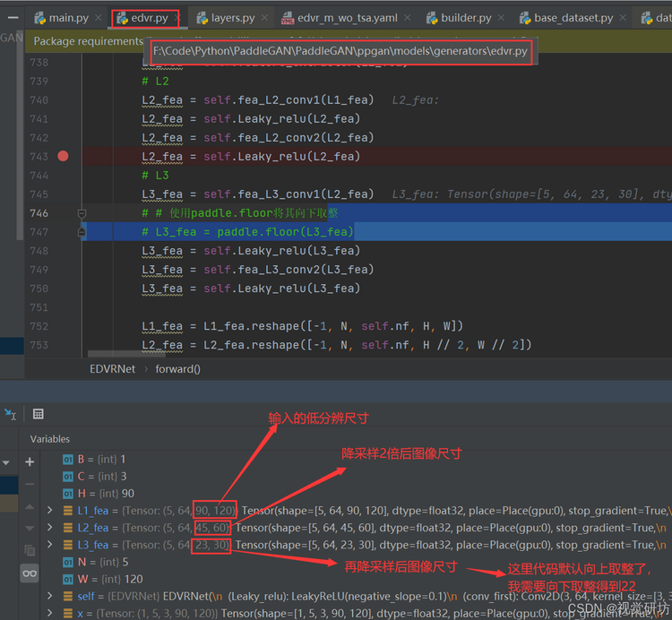Click the '# L3' comment line
The height and width of the screenshot is (620, 672).
(x=155, y=176)
